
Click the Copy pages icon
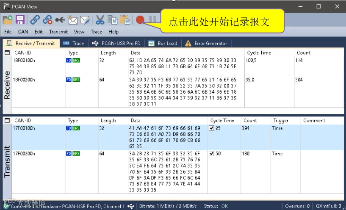coord(113,20)
